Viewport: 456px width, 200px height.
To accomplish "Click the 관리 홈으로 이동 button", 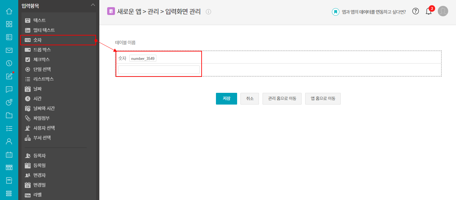I will coord(282,98).
